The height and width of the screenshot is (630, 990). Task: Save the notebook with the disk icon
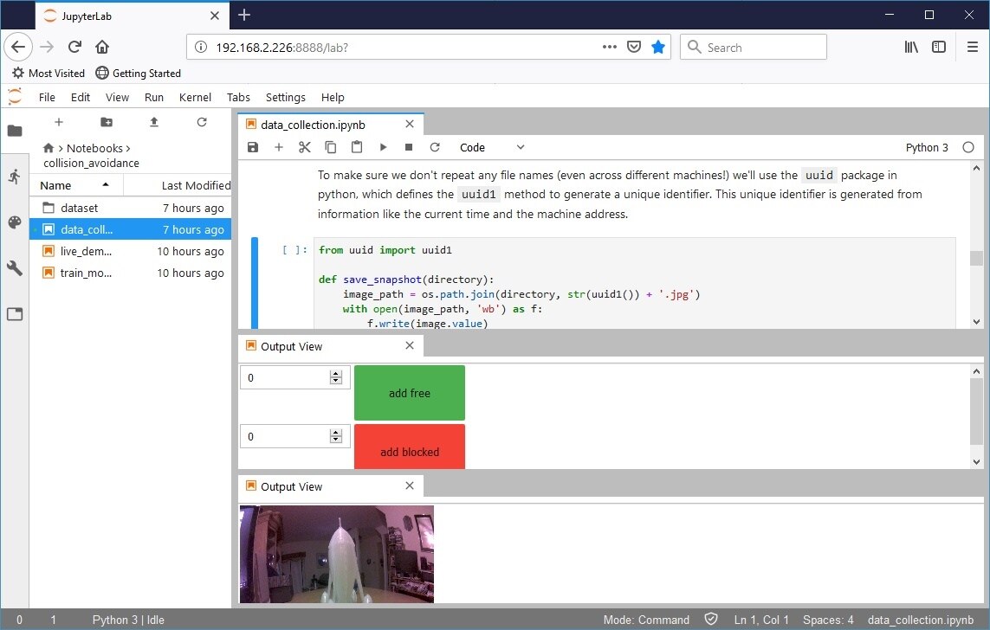click(x=253, y=148)
